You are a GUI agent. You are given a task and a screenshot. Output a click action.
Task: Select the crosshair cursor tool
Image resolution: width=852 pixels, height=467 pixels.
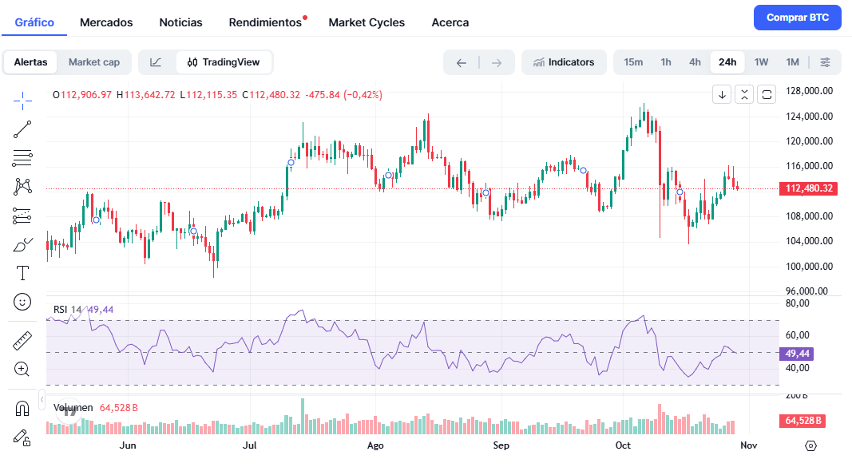pyautogui.click(x=22, y=98)
